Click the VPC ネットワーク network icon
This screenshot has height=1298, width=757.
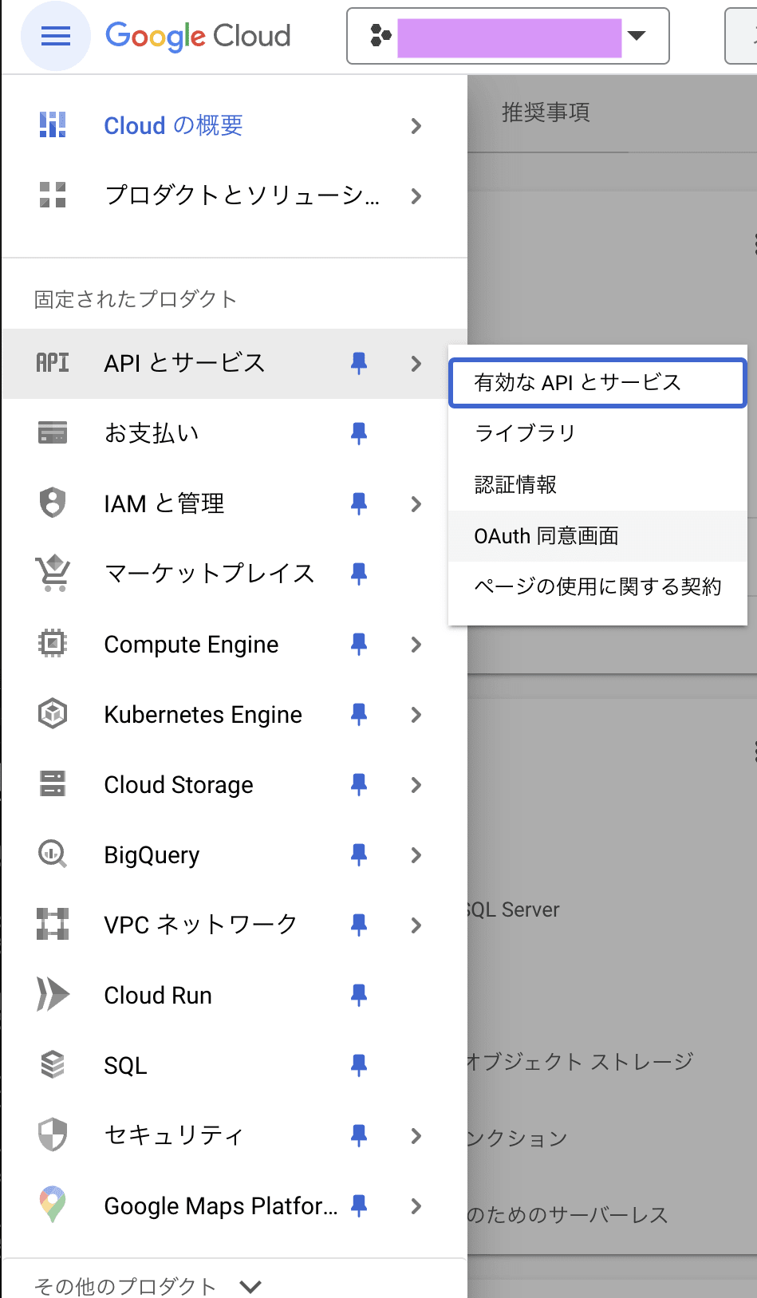(53, 924)
